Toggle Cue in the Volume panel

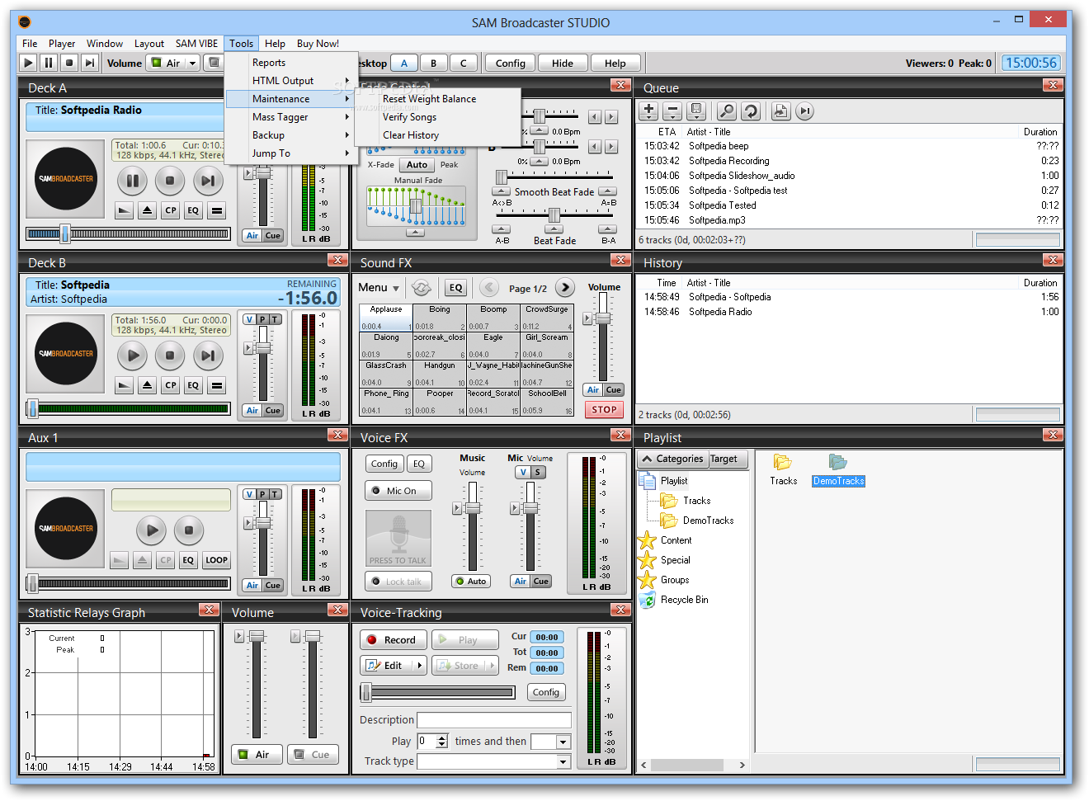(x=313, y=754)
